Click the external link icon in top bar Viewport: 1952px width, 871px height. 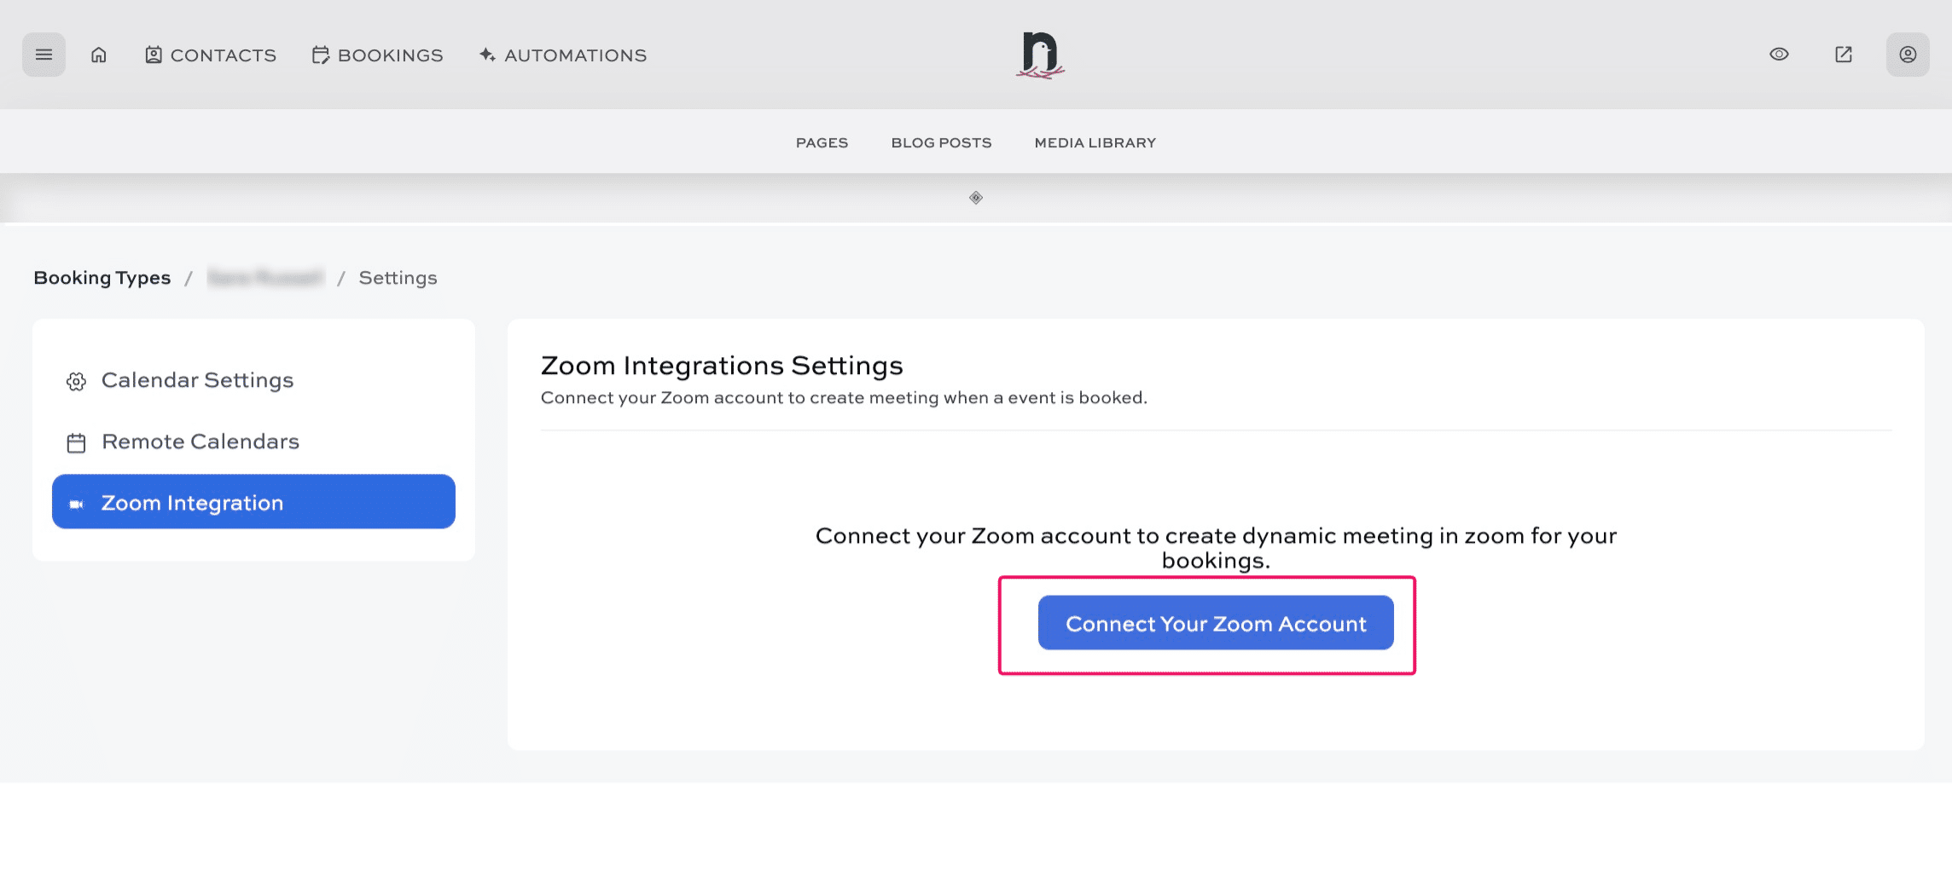[x=1843, y=54]
